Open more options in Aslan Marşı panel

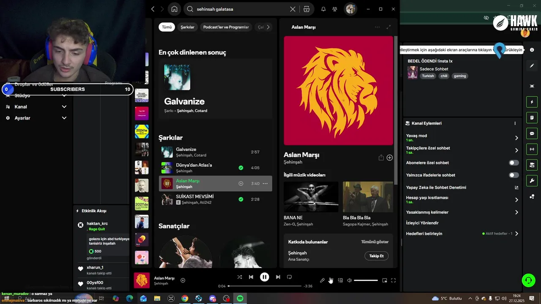pos(377,27)
